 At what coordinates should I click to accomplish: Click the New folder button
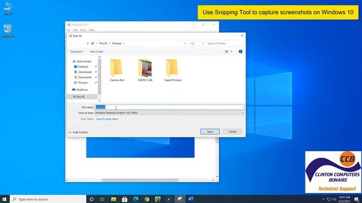click(x=97, y=51)
